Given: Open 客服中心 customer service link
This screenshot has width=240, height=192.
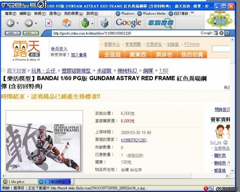Looking at the screenshot, I should click(112, 44).
